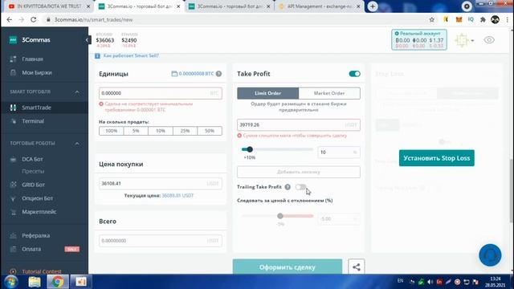Disable the Take Profit switch
The height and width of the screenshot is (289, 514).
pyautogui.click(x=355, y=74)
